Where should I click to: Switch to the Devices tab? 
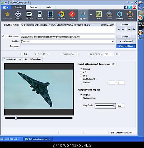click(x=33, y=8)
